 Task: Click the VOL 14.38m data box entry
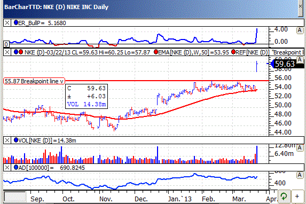(87, 104)
